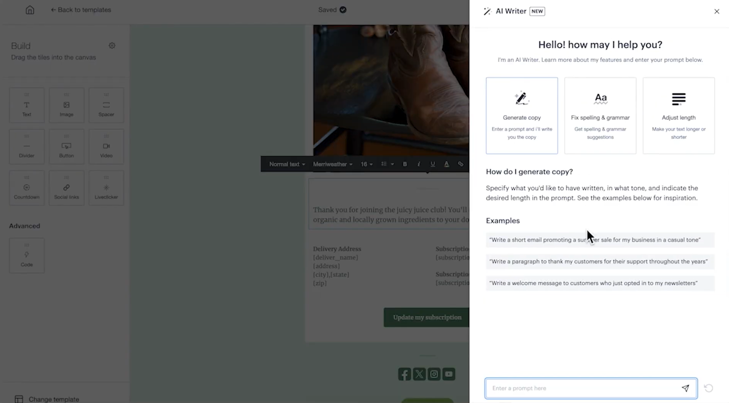Click Back to templates link
This screenshot has height=403, width=729.
pyautogui.click(x=81, y=10)
